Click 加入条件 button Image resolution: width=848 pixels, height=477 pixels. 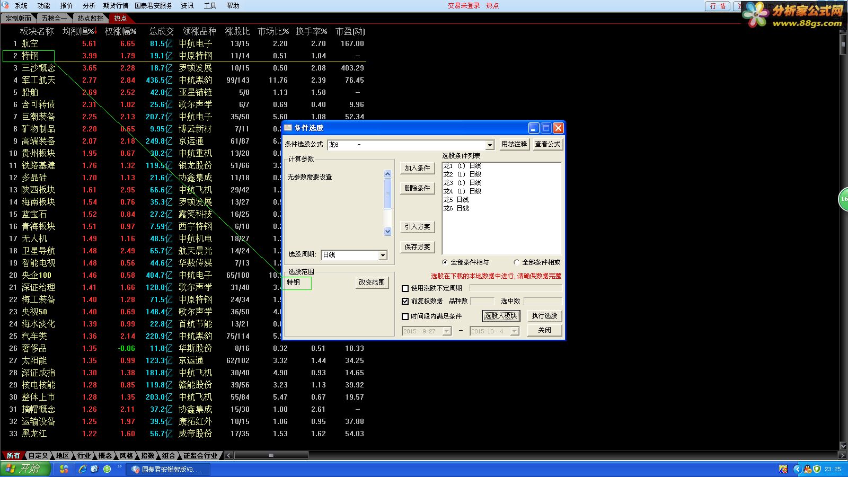point(417,168)
